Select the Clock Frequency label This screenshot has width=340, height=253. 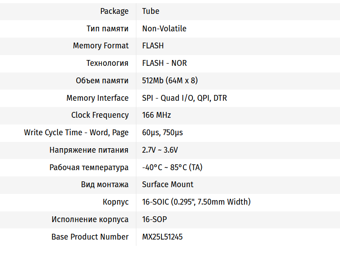[100, 116]
